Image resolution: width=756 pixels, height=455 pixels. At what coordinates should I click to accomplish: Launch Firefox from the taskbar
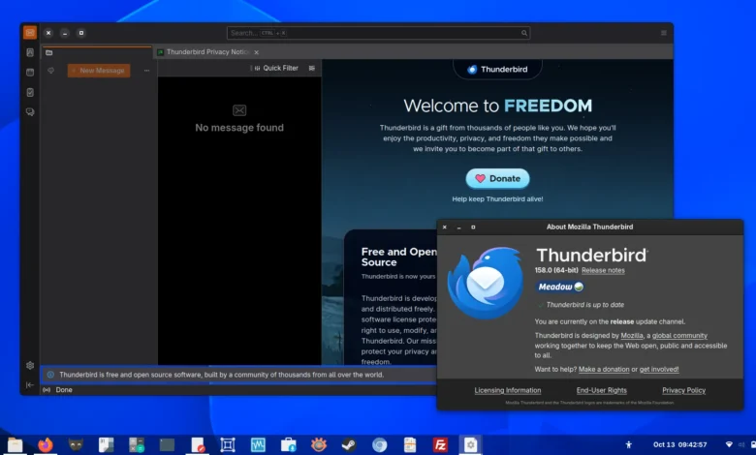point(46,445)
